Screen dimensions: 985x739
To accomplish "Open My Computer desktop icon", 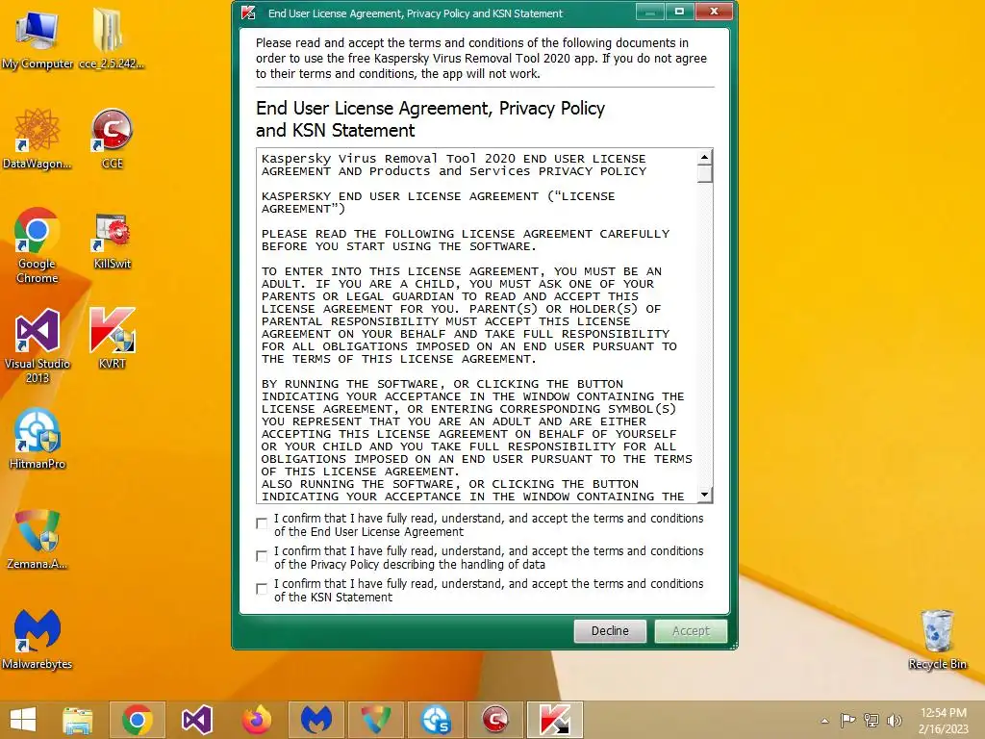I will point(38,38).
